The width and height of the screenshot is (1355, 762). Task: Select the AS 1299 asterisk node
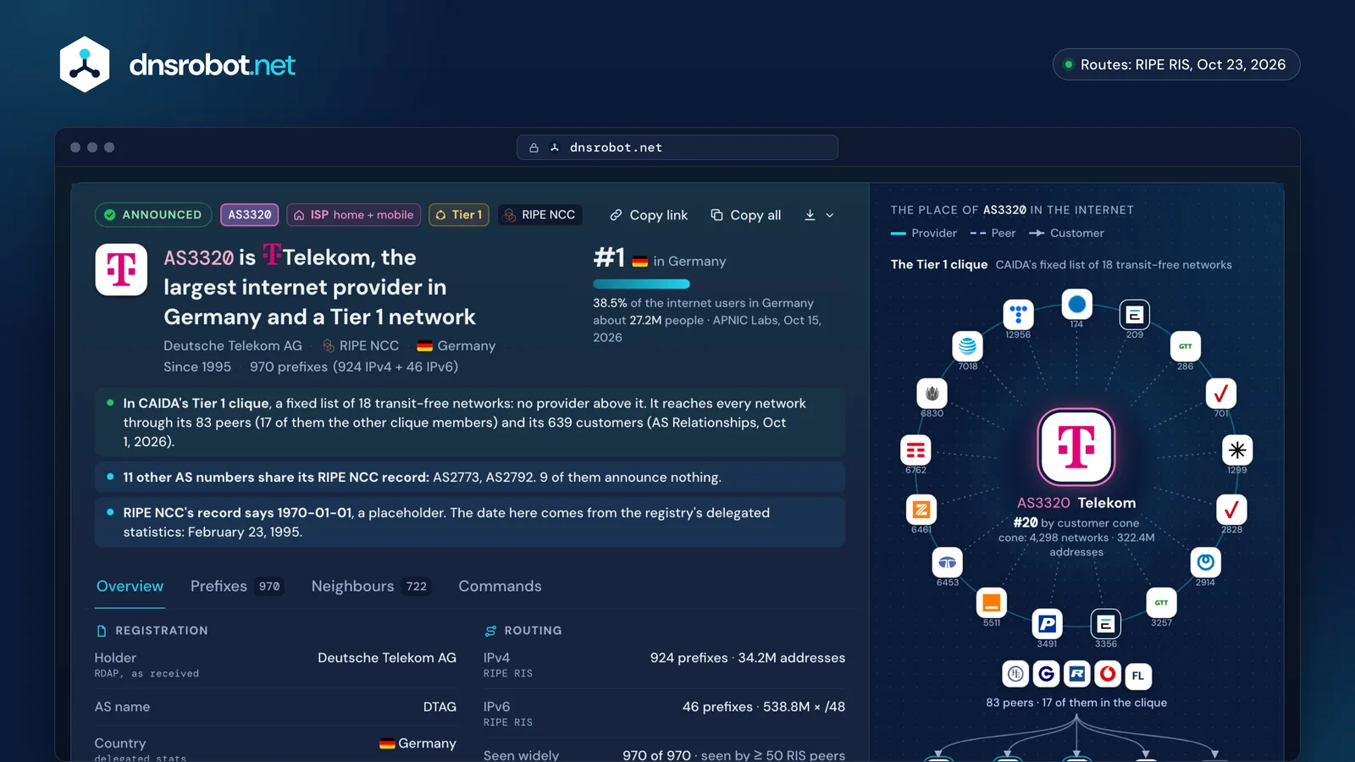coord(1237,450)
